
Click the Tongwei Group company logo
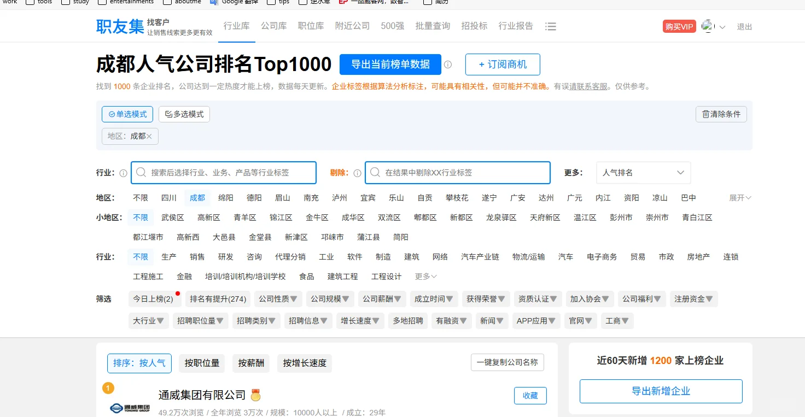point(130,408)
